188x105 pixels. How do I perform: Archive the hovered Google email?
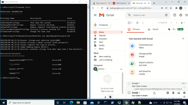(x=168, y=93)
